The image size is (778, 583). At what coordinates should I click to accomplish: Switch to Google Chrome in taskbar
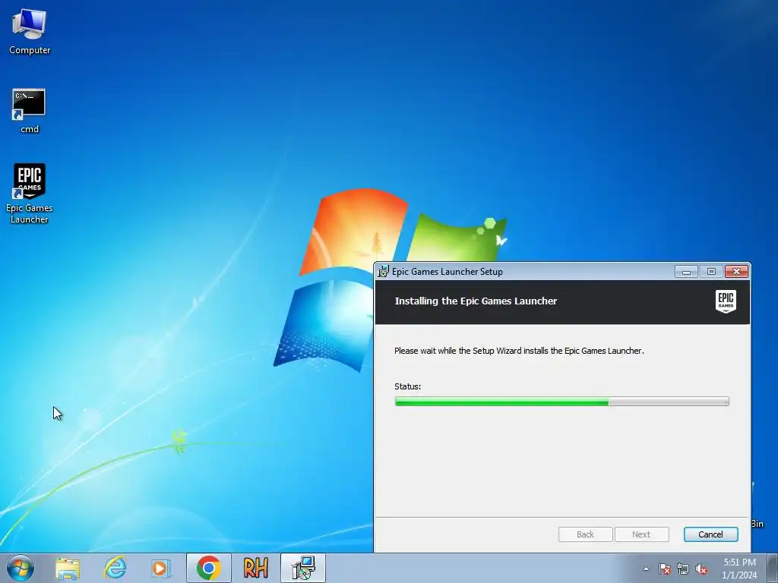pos(208,568)
